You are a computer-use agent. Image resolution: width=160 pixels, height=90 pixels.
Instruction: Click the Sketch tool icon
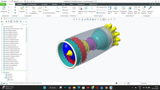58,8
